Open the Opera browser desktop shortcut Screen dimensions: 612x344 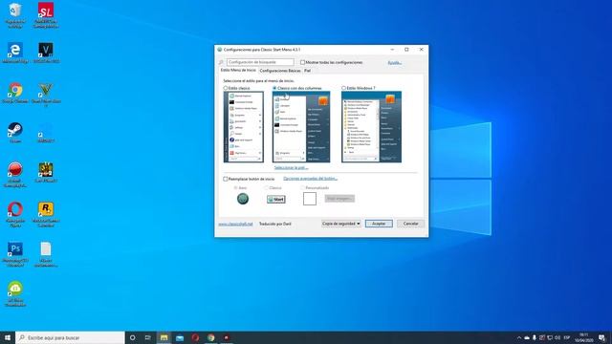[15, 214]
